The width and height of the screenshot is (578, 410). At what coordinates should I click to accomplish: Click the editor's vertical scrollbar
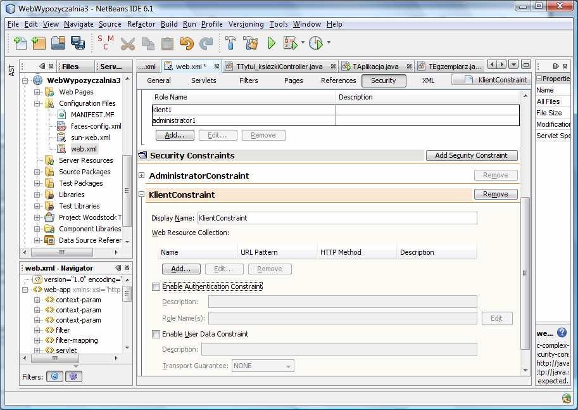[525, 273]
